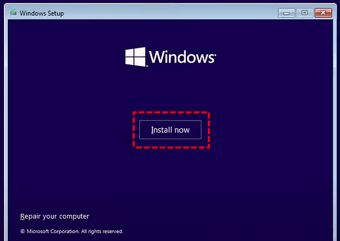The height and width of the screenshot is (241, 340).
Task: Click the Install now button
Action: click(x=170, y=130)
